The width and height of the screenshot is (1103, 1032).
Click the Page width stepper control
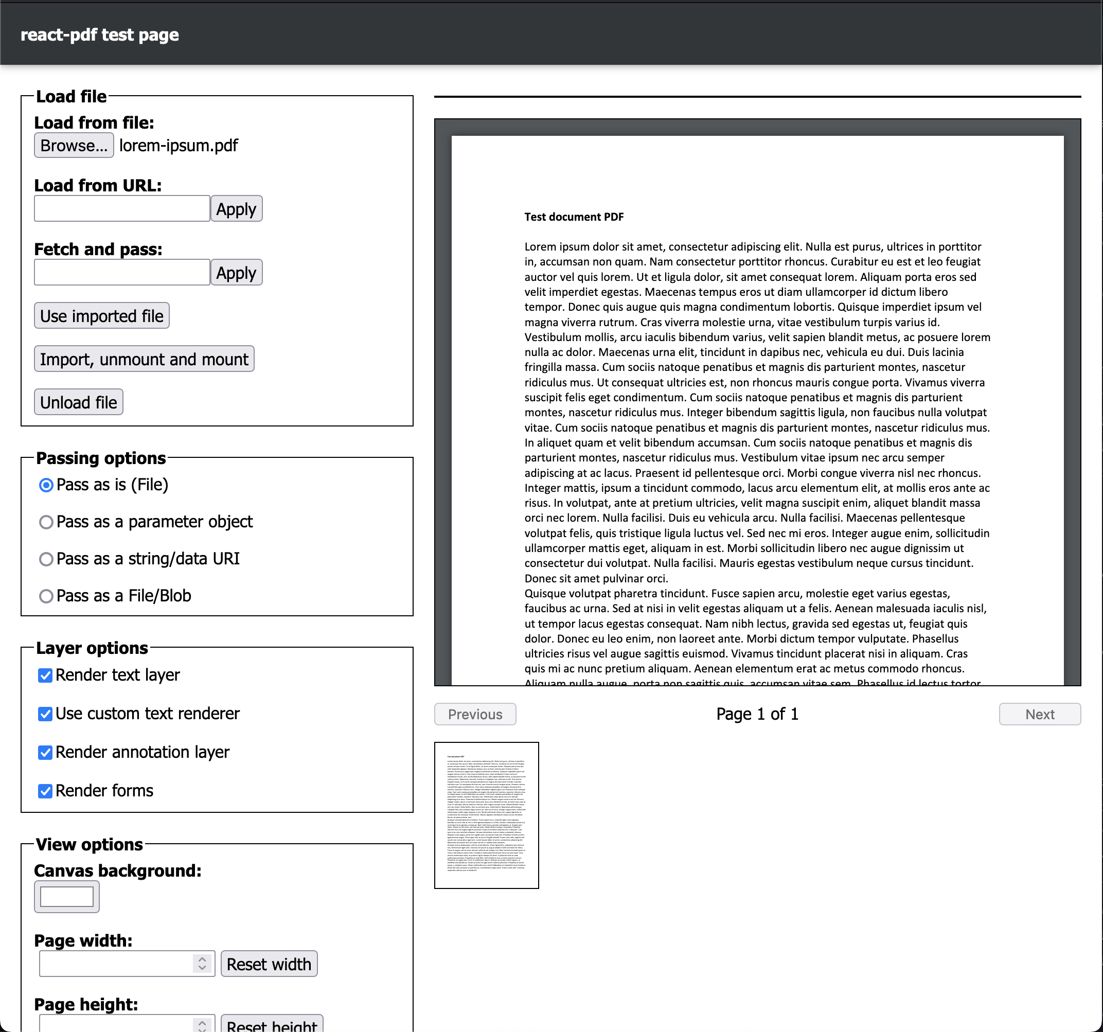coord(203,964)
